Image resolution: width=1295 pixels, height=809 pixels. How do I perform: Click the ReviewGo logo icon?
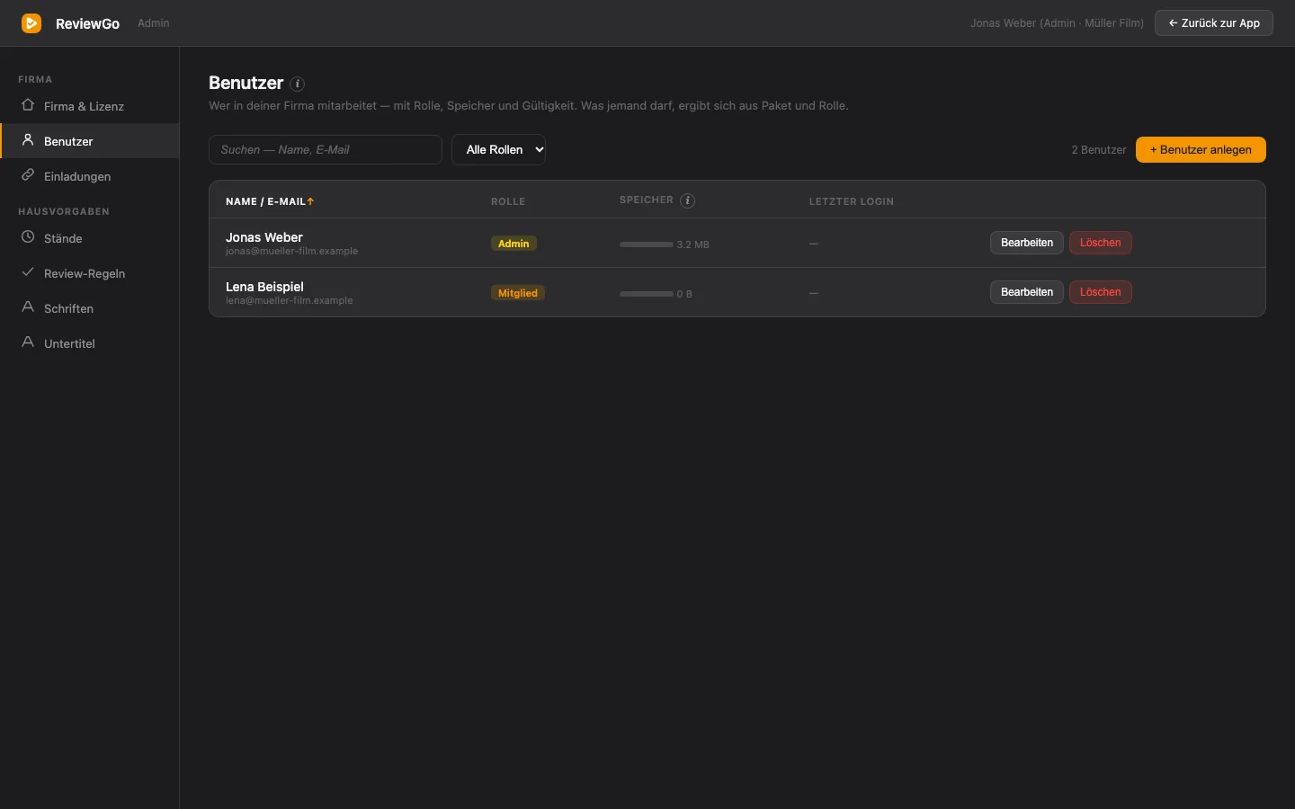tap(31, 23)
